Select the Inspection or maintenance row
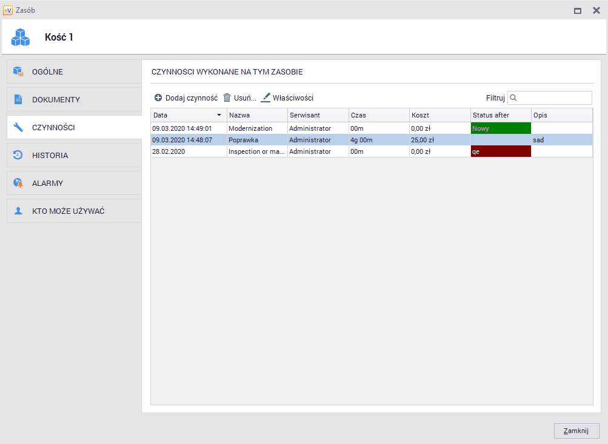This screenshot has width=608, height=444. (256, 151)
